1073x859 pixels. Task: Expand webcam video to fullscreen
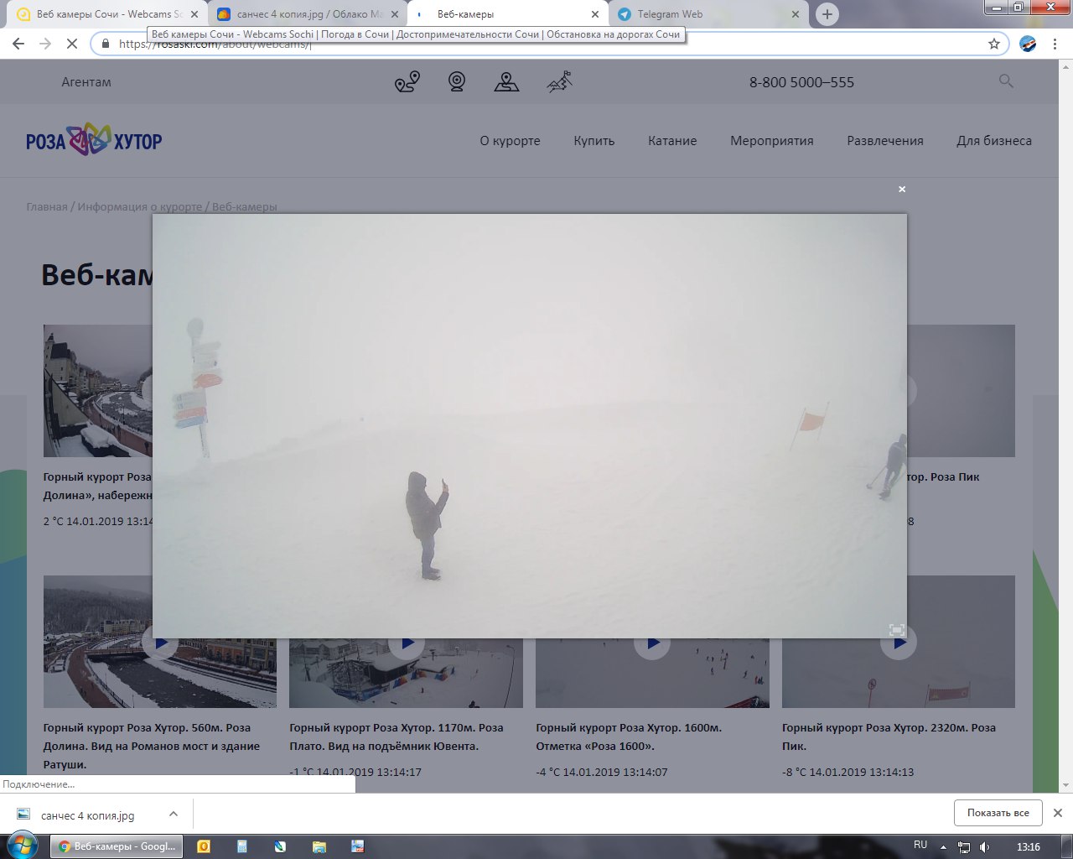click(896, 630)
